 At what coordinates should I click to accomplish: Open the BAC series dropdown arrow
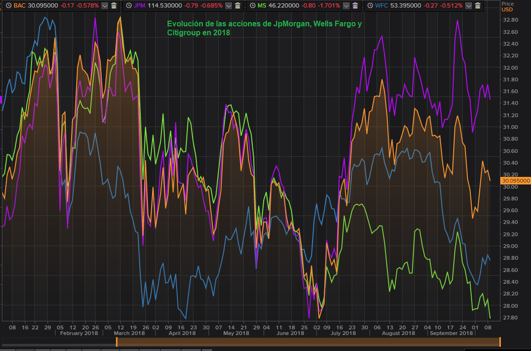click(x=105, y=6)
